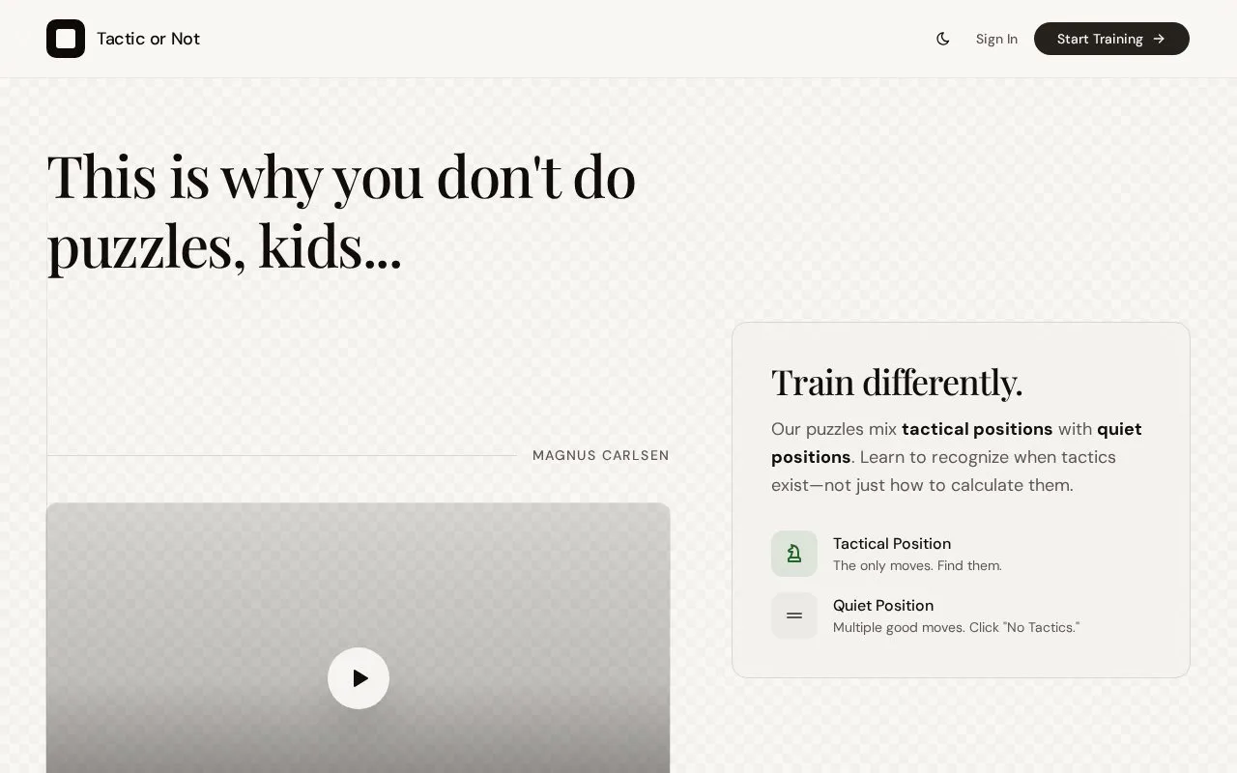Click "The only moves. Find them." text
This screenshot has width=1237, height=773.
click(x=917, y=565)
